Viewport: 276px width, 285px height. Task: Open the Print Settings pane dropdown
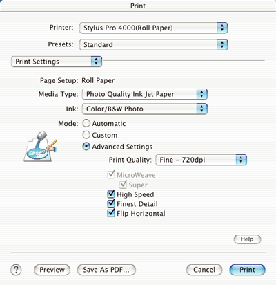click(x=57, y=62)
